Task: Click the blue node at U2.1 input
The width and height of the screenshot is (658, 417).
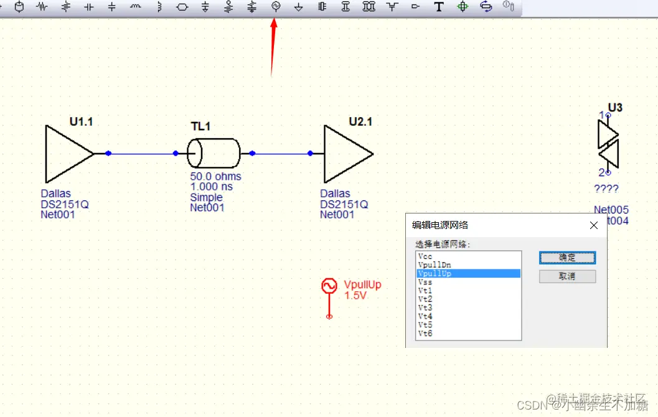Action: pos(310,154)
